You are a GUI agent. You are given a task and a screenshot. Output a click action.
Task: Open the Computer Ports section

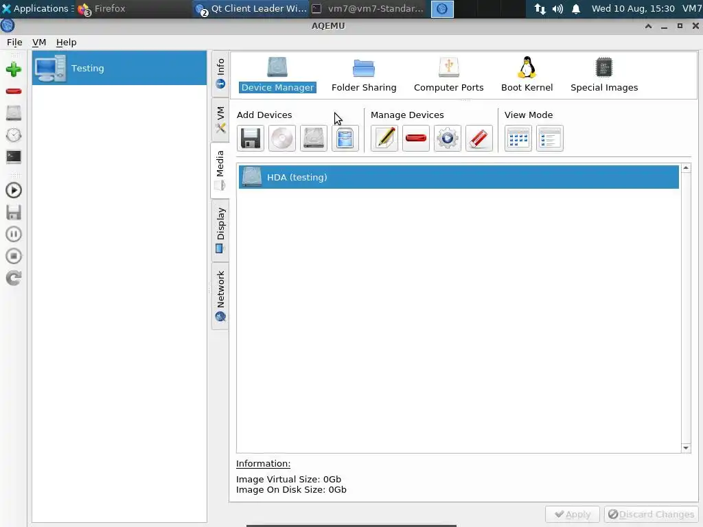click(448, 75)
